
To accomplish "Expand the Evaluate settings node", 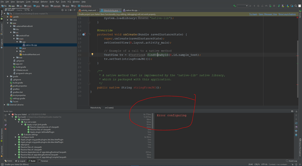I will click(19, 135).
